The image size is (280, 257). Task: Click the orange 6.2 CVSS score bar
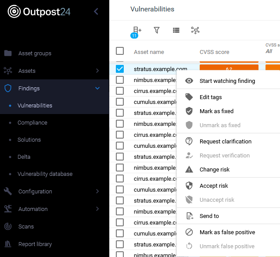click(x=229, y=68)
